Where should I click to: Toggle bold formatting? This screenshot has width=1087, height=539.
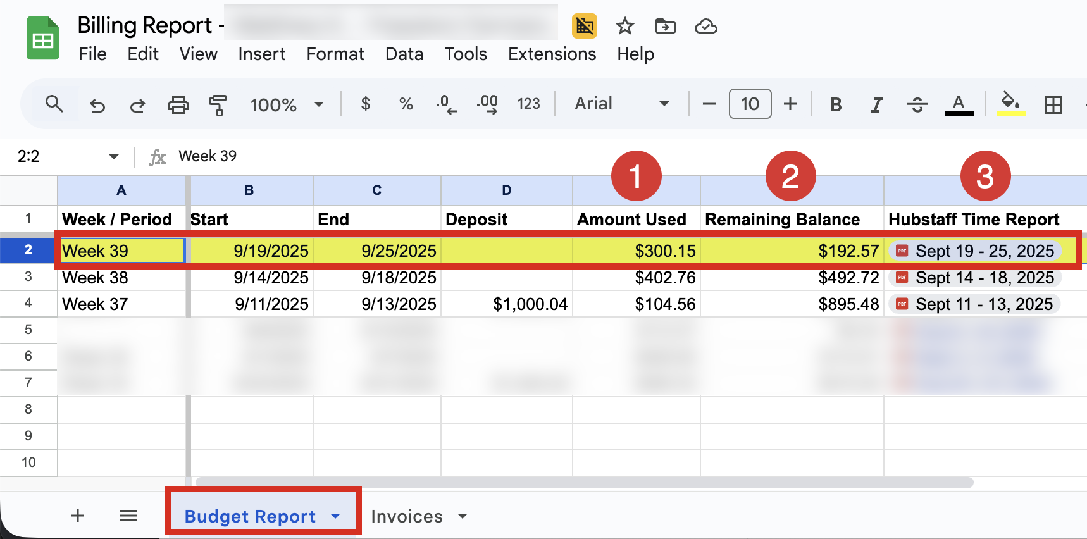point(836,104)
